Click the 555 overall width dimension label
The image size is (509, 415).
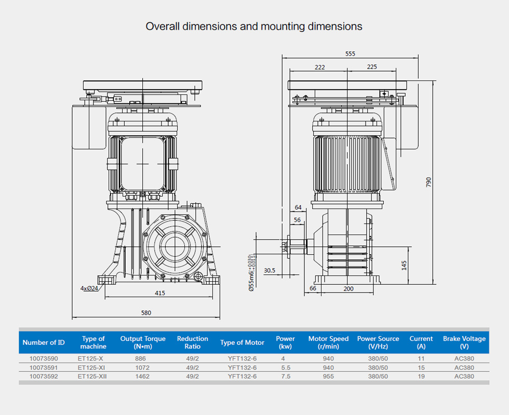[x=350, y=53]
